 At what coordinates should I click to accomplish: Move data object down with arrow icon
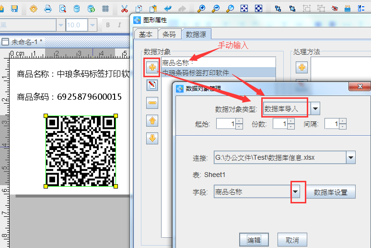[152, 138]
